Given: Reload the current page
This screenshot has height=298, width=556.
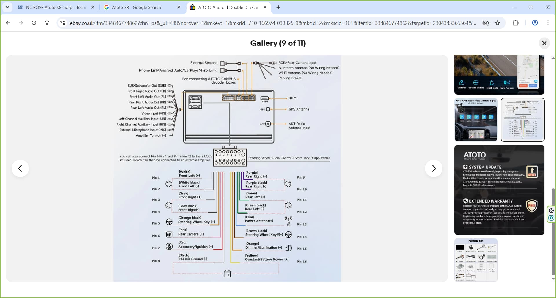Looking at the screenshot, I should click(x=34, y=23).
